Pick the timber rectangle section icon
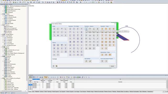 [x=102, y=29]
